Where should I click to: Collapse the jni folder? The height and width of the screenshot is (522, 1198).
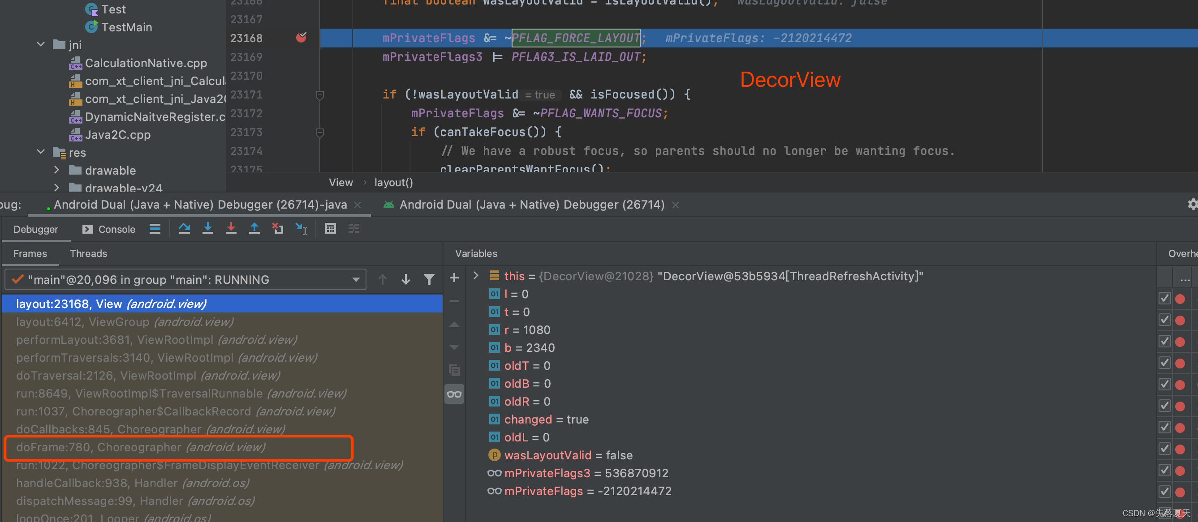[41, 45]
